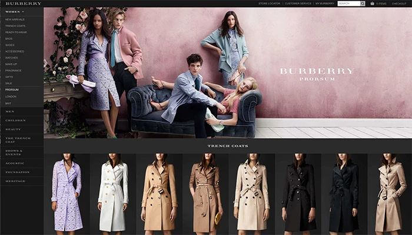
Task: Open Shoes category
Action: coord(10,45)
